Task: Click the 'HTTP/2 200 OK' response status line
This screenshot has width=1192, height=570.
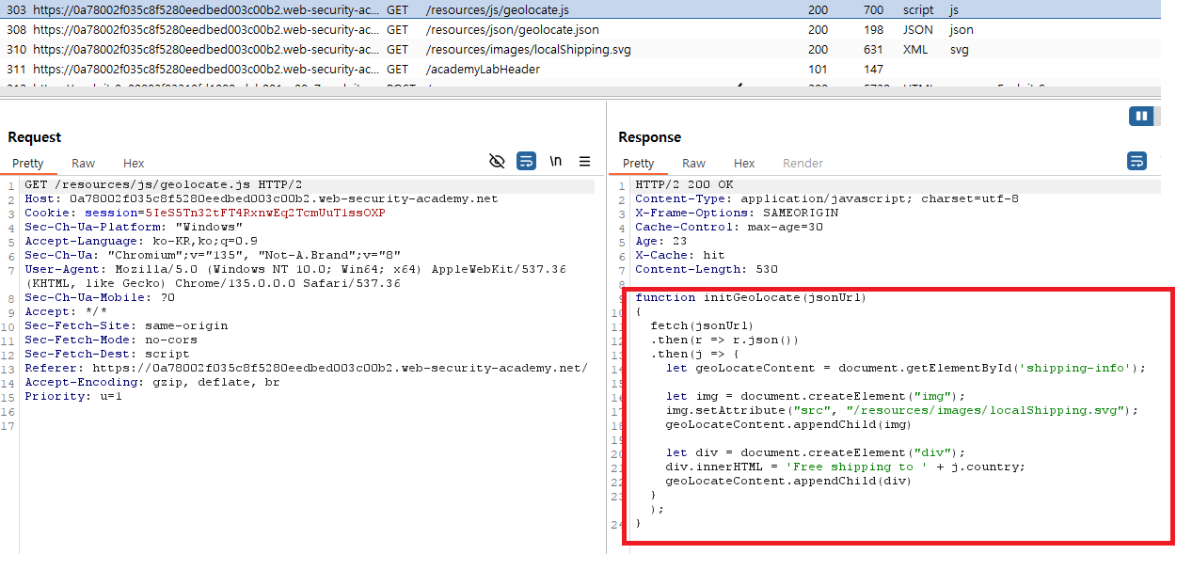Action: 684,185
